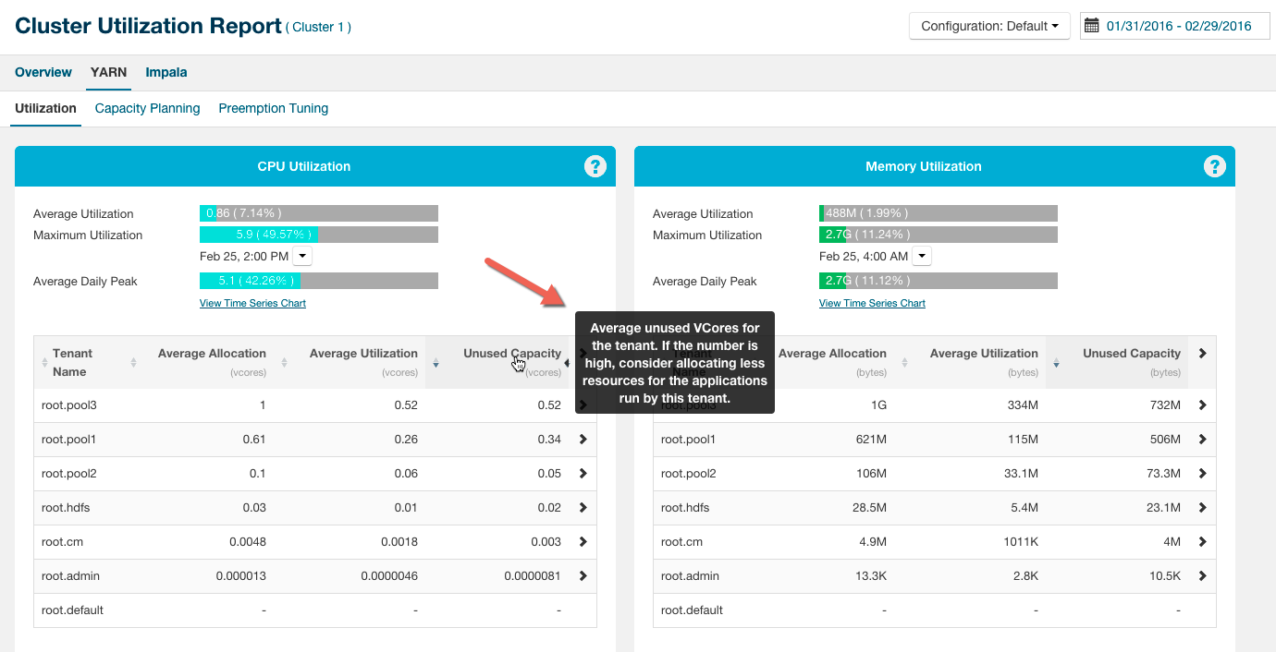
Task: Expand root.pool1 row arrow in CPU table
Action: tap(583, 440)
